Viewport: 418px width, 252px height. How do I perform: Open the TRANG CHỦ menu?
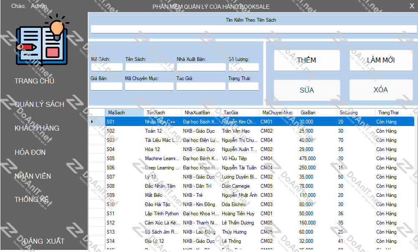(34, 81)
